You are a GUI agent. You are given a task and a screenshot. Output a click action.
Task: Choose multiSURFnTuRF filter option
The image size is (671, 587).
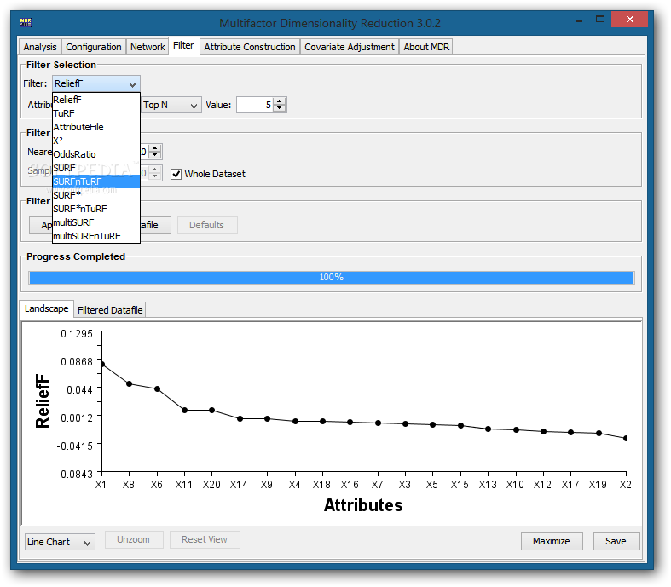click(x=96, y=236)
